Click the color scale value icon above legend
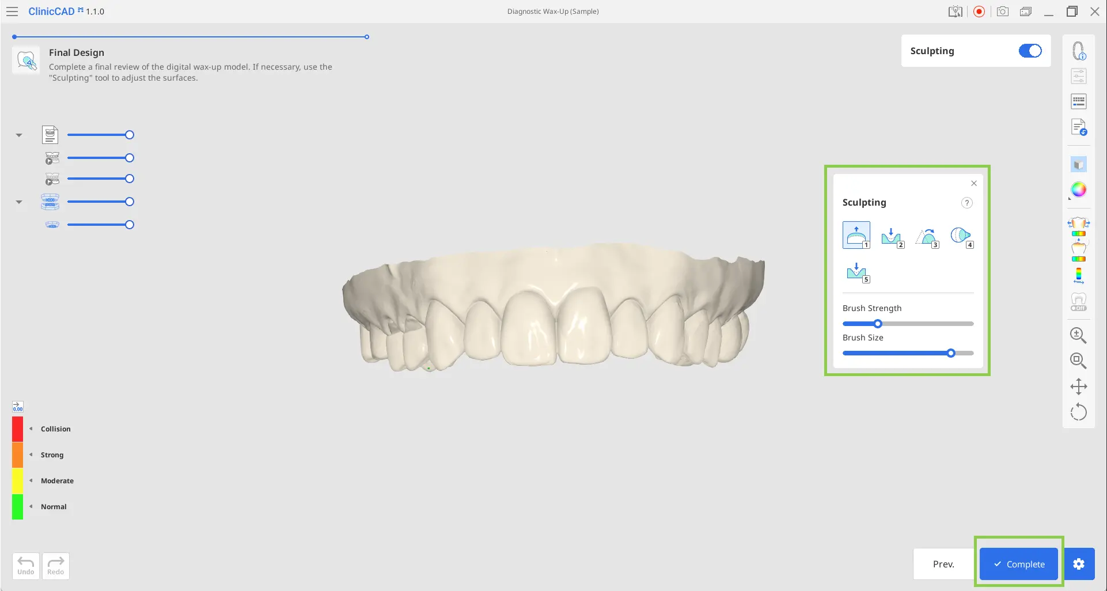Screen dimensions: 1107x591 point(18,407)
